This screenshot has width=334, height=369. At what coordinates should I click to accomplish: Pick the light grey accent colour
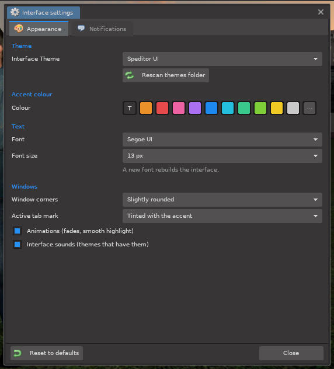point(293,108)
